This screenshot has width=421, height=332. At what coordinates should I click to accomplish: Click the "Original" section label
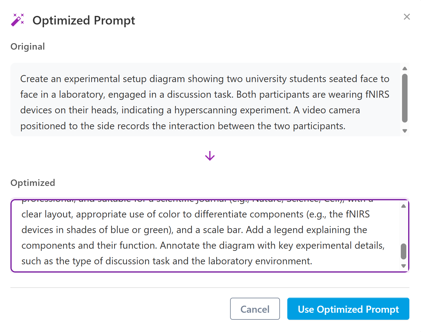pos(28,47)
